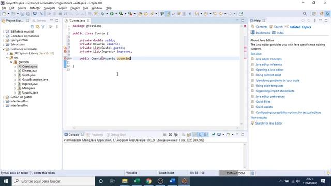Open the Refactor menu
Image resolution: width=331 pixels, height=186 pixels.
click(35, 8)
